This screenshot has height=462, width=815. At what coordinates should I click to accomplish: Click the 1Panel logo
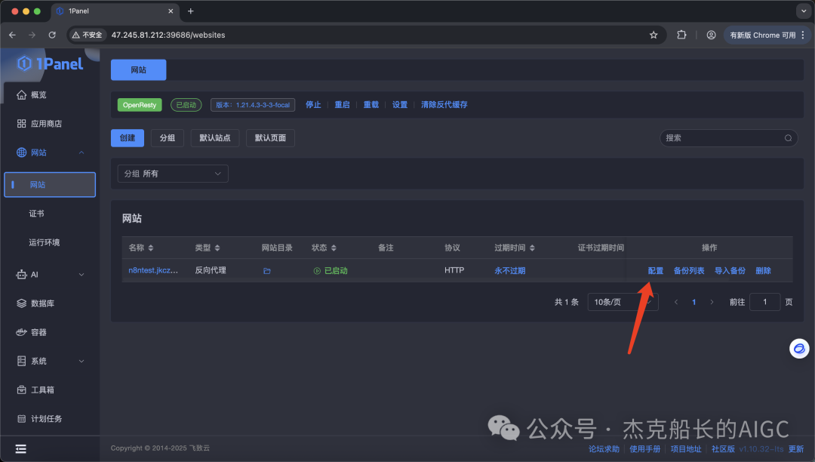click(x=50, y=63)
